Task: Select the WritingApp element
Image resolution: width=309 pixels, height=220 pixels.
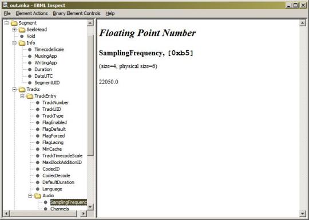Action: [46, 63]
